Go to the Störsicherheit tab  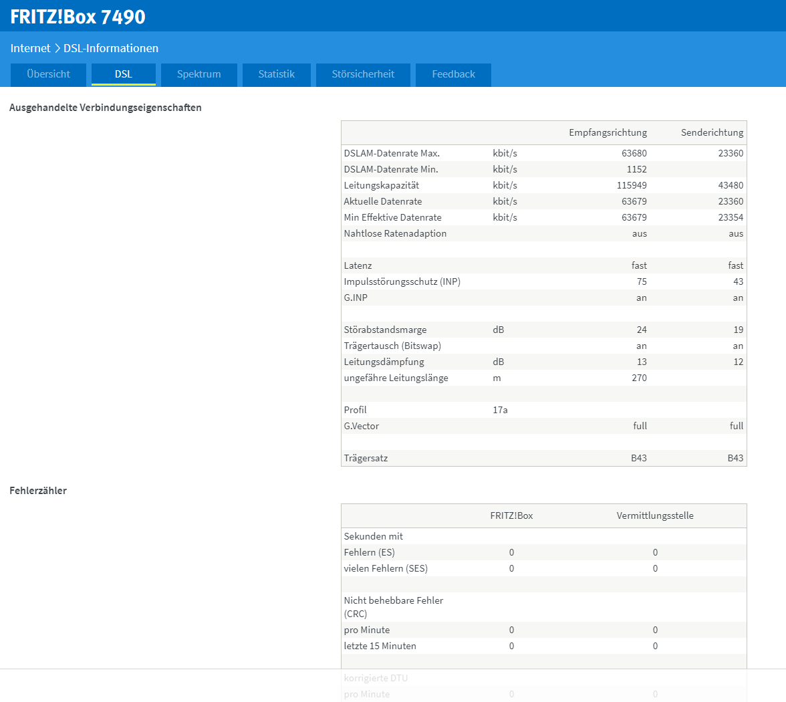[363, 74]
